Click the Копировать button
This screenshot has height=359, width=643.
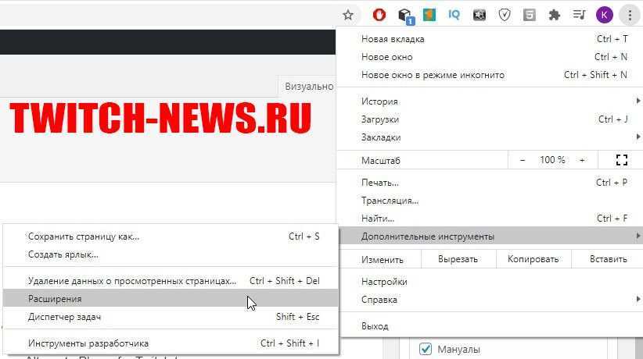point(533,260)
